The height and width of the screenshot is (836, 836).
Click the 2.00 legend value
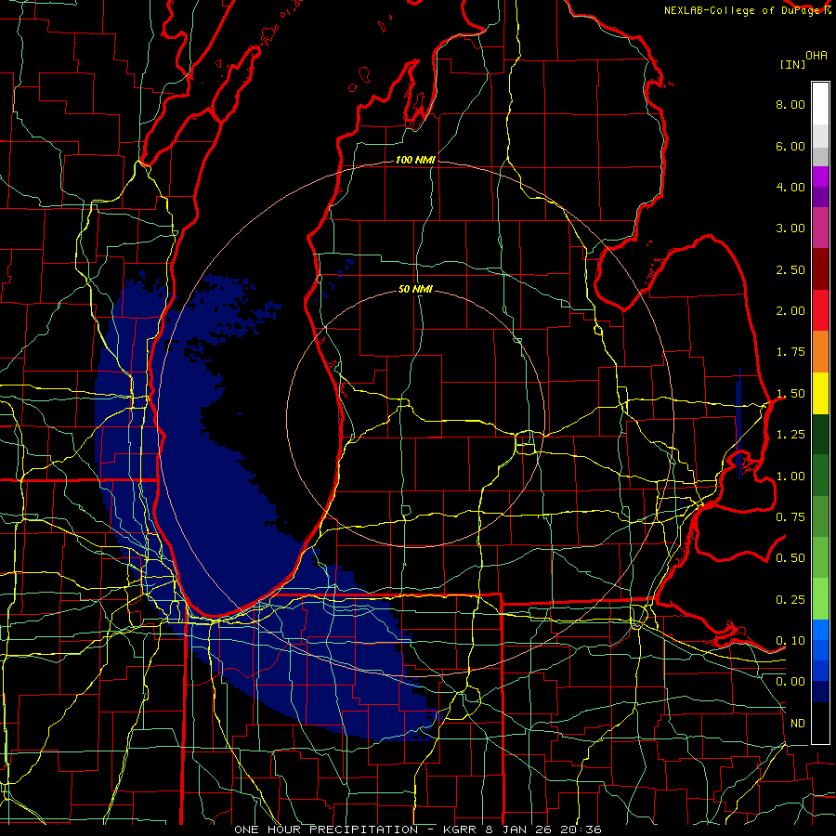tap(790, 311)
